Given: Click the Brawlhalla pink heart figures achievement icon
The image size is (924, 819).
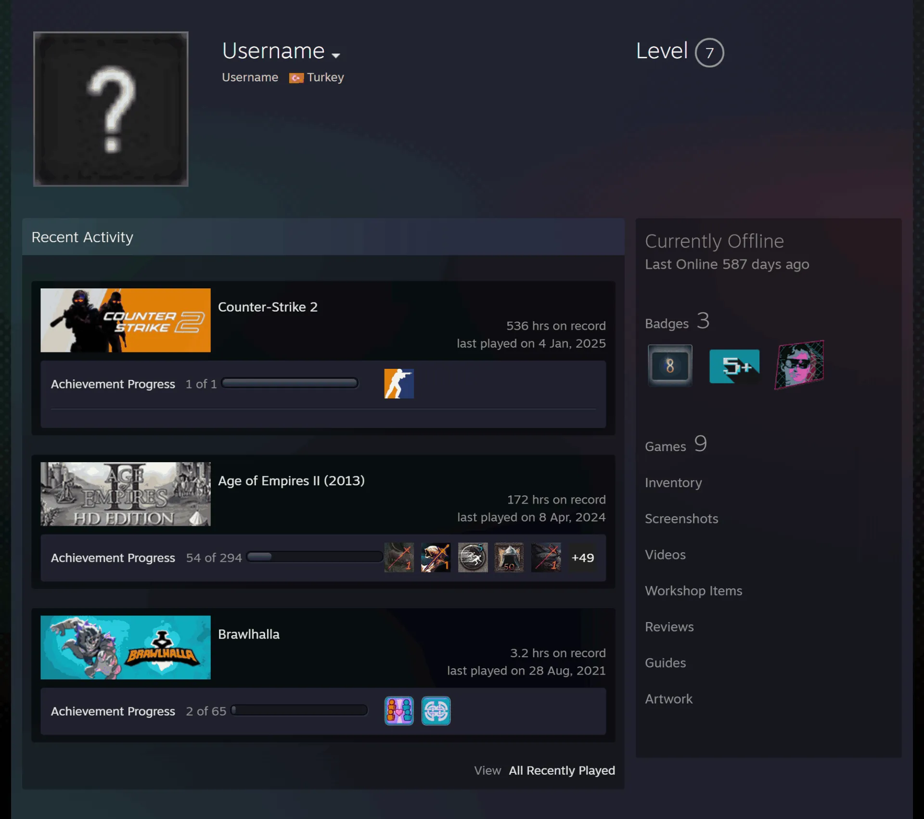Looking at the screenshot, I should pyautogui.click(x=399, y=711).
